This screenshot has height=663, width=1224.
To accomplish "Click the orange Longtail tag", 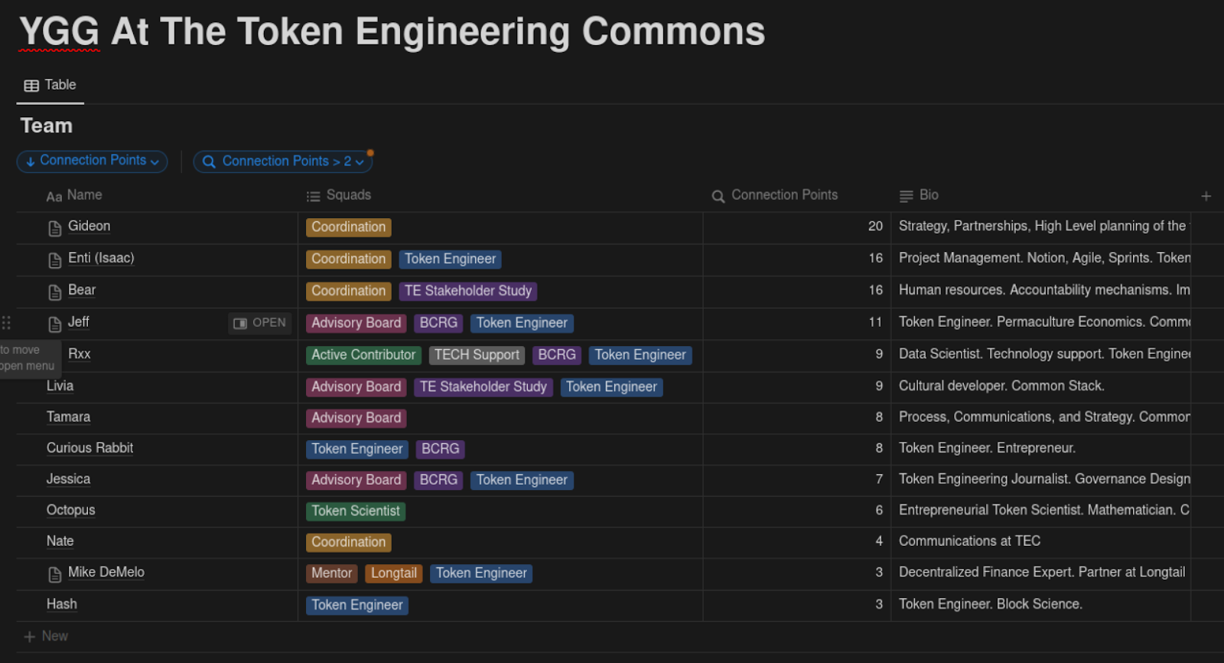I will [x=393, y=573].
